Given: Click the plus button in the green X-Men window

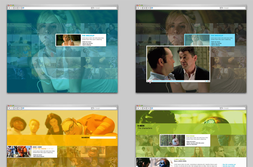Looking at the screenshot, I should pos(148,108).
